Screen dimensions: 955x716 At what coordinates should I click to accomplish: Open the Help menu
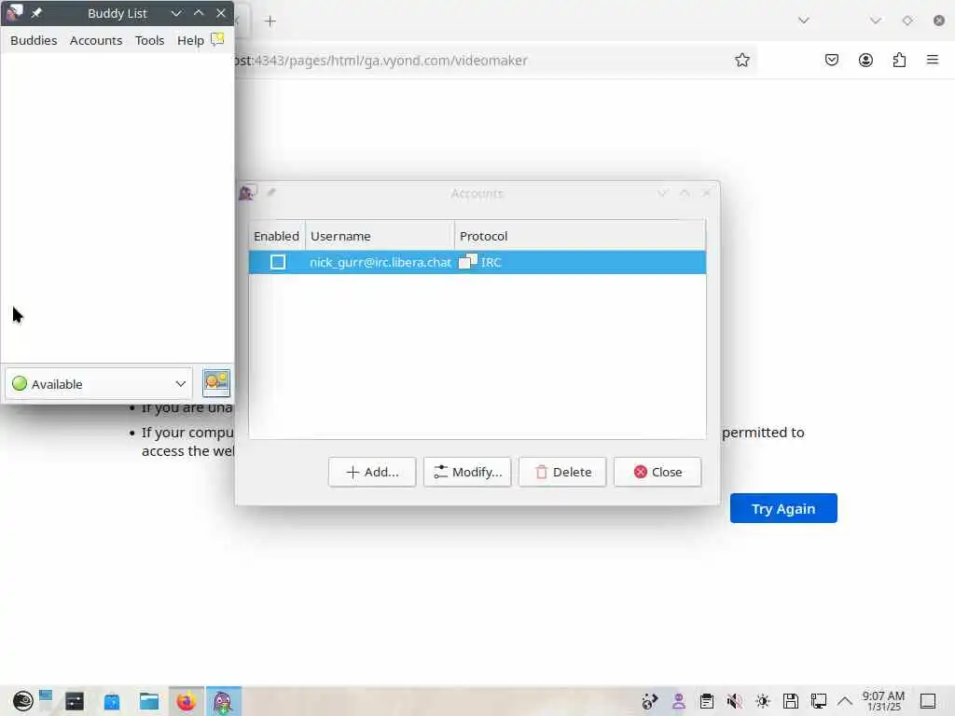click(190, 40)
